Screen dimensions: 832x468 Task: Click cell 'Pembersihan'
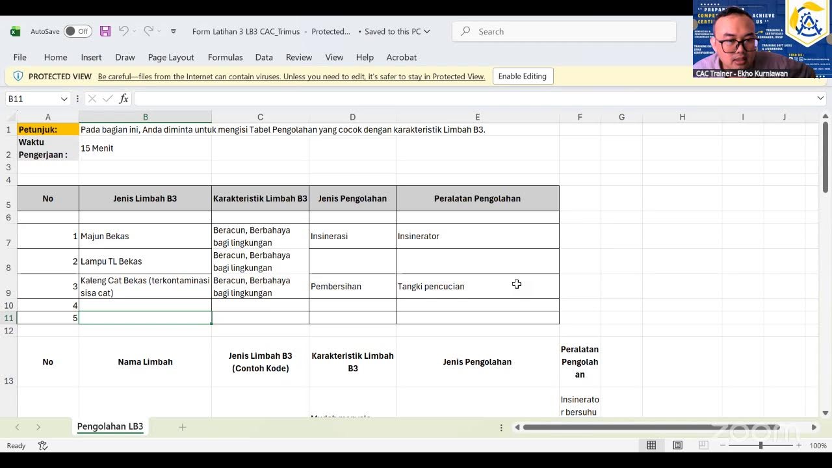[352, 287]
